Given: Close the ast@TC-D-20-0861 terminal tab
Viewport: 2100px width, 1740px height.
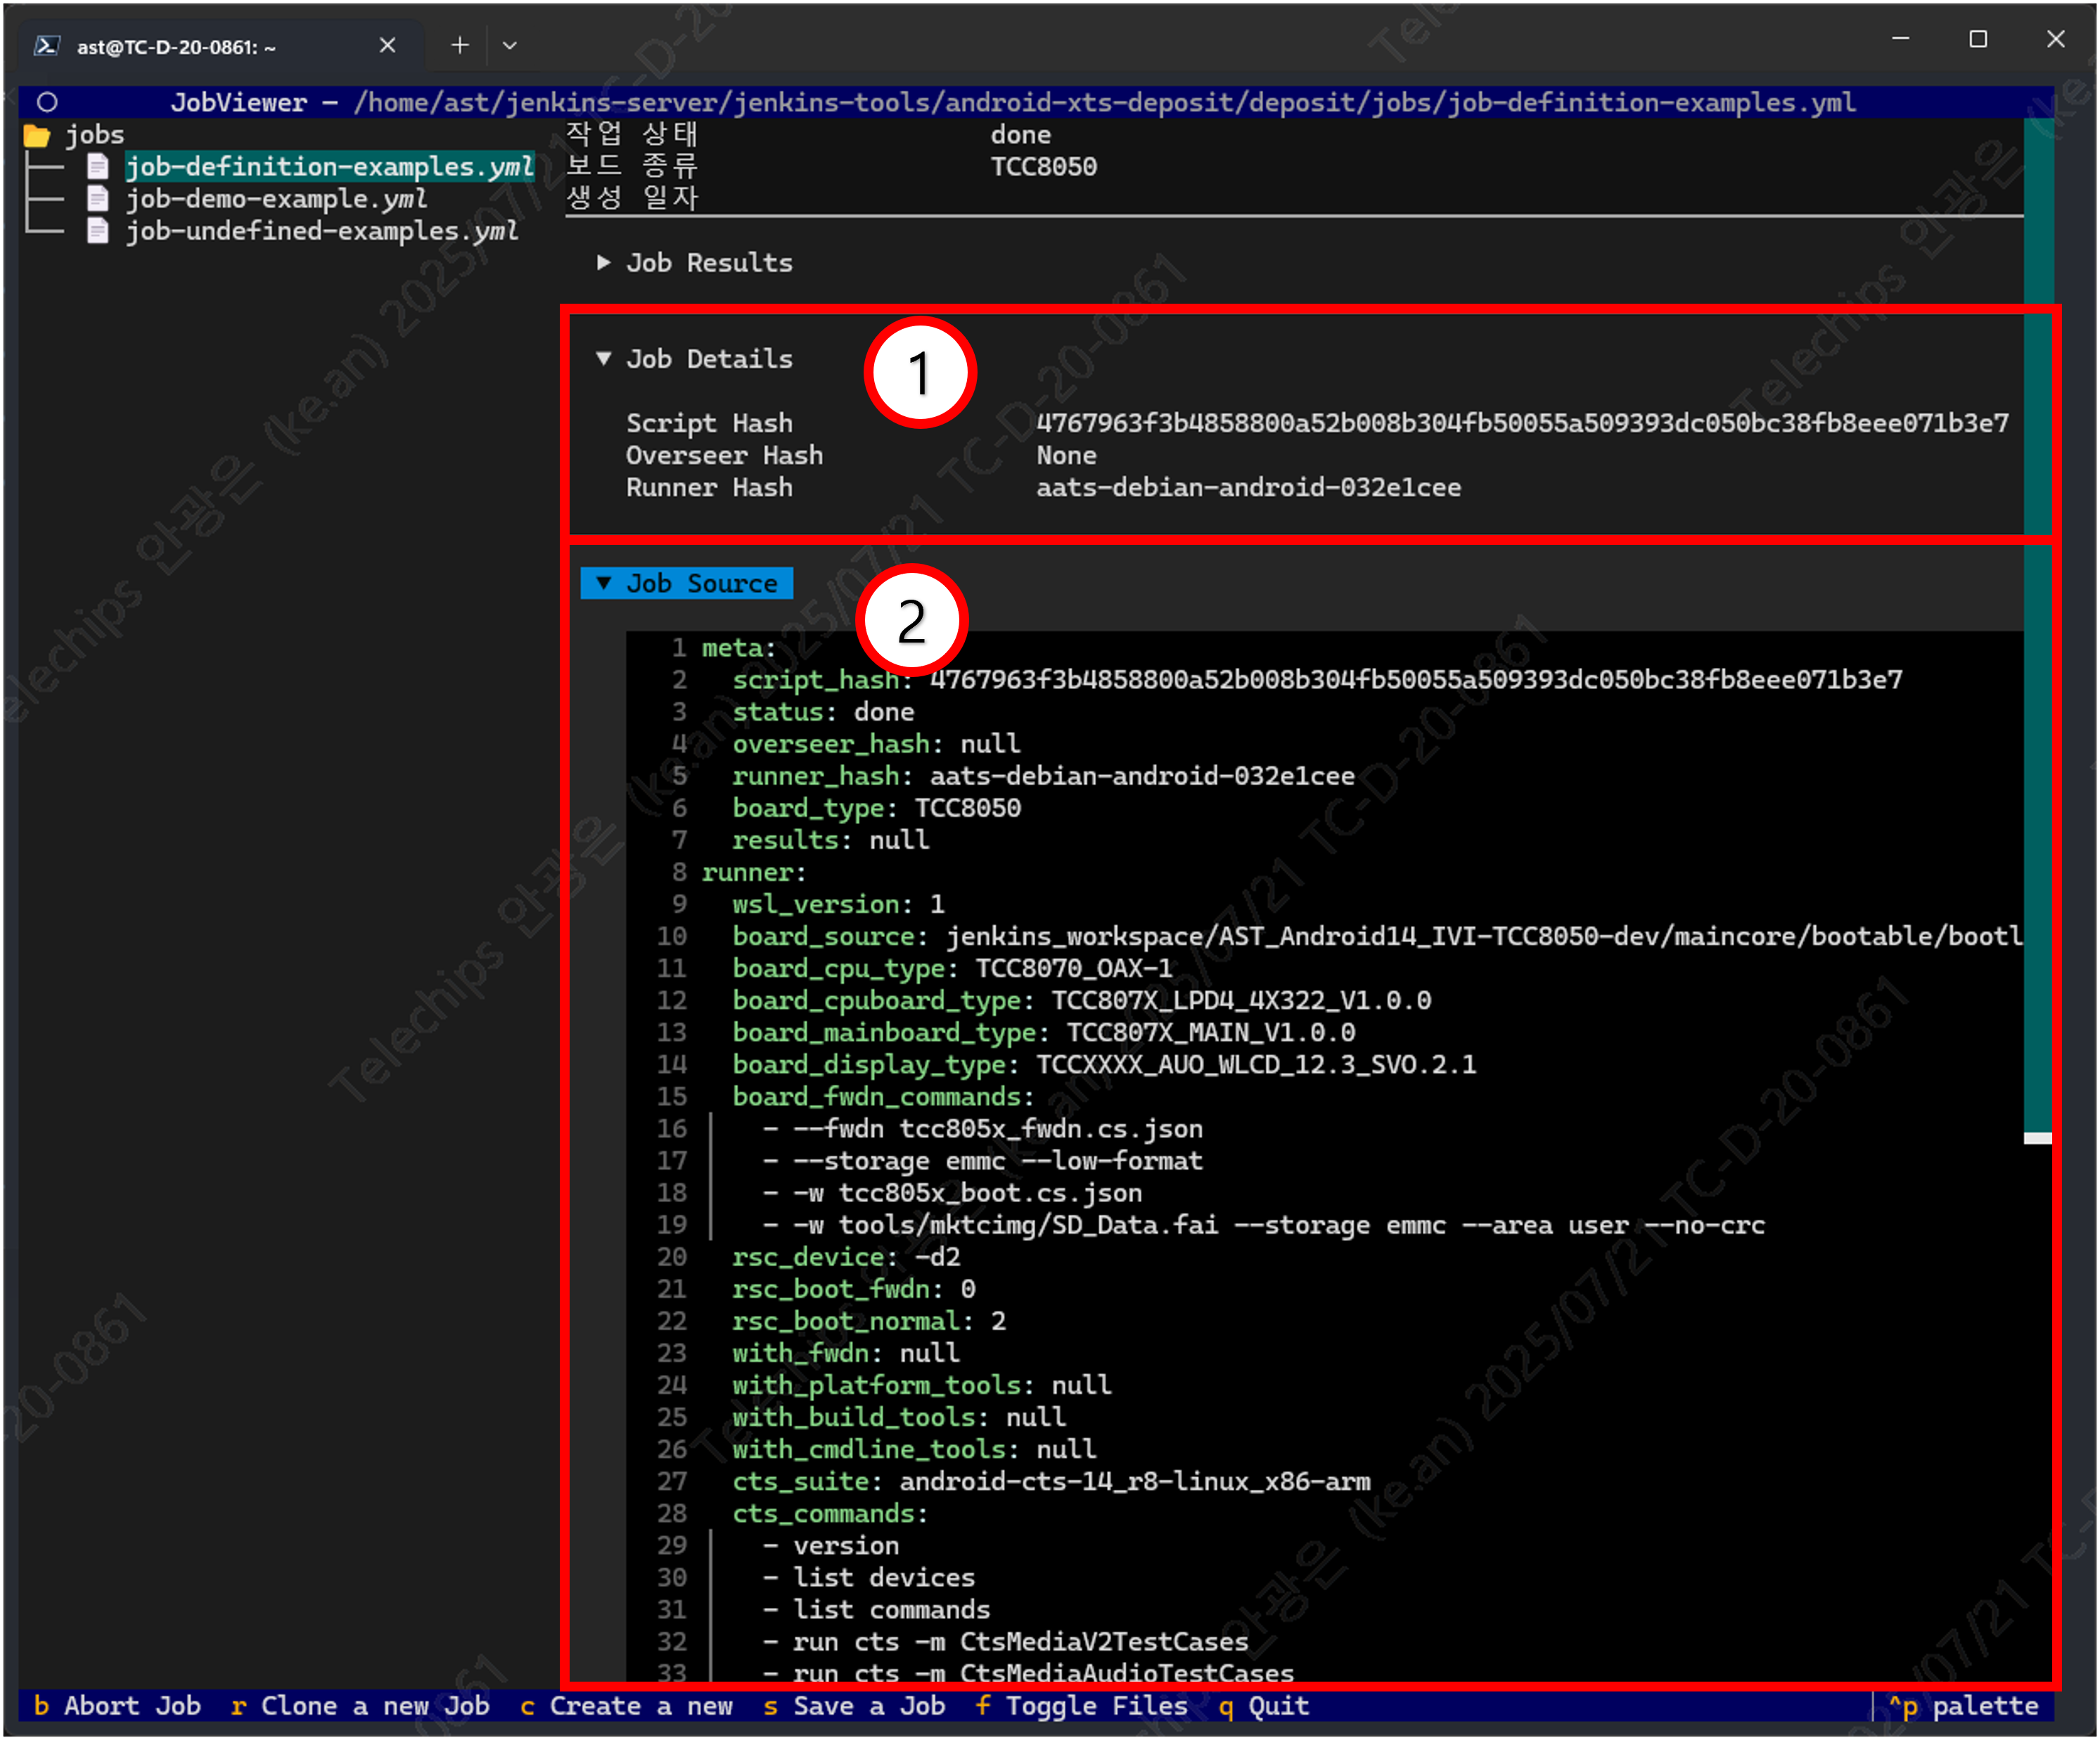Looking at the screenshot, I should pyautogui.click(x=387, y=45).
